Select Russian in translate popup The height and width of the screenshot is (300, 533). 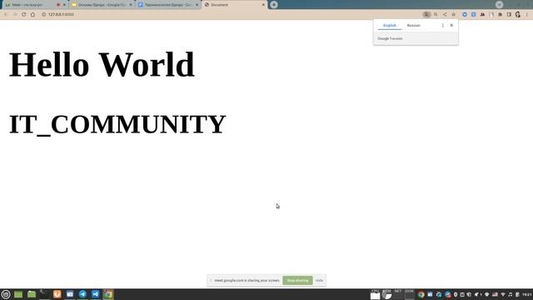click(414, 26)
